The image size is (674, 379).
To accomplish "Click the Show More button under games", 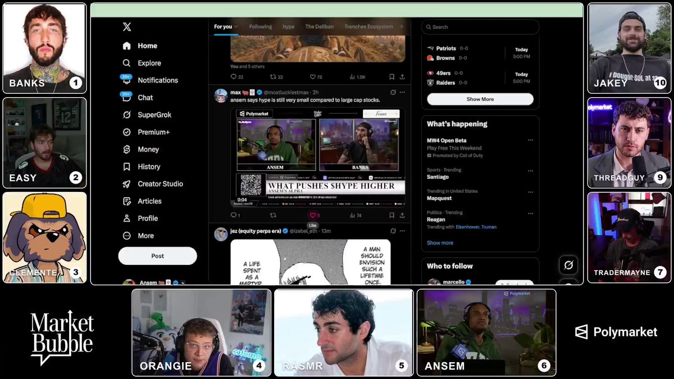I will 480,99.
